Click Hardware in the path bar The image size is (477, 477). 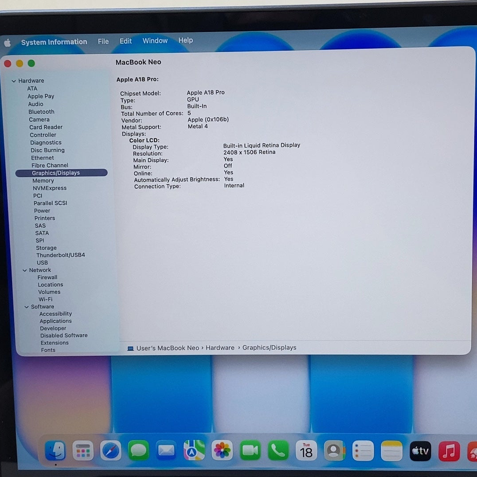(220, 348)
